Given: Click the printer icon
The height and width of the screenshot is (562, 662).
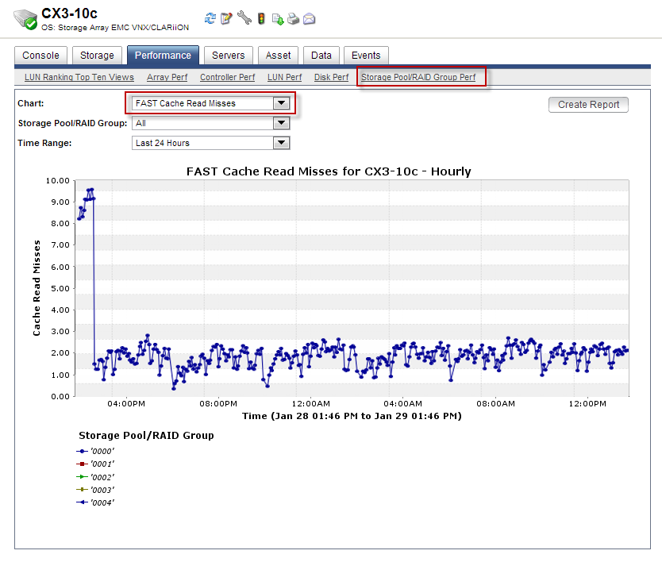Looking at the screenshot, I should coord(294,19).
